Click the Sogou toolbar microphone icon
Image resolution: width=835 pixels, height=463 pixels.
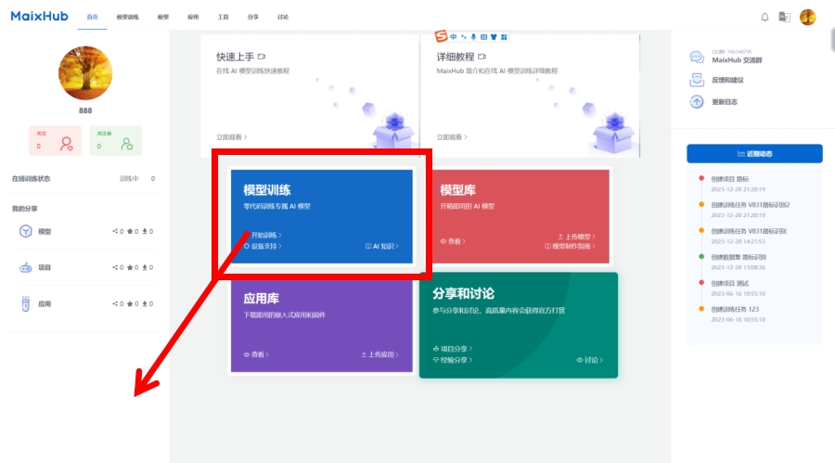(x=473, y=37)
